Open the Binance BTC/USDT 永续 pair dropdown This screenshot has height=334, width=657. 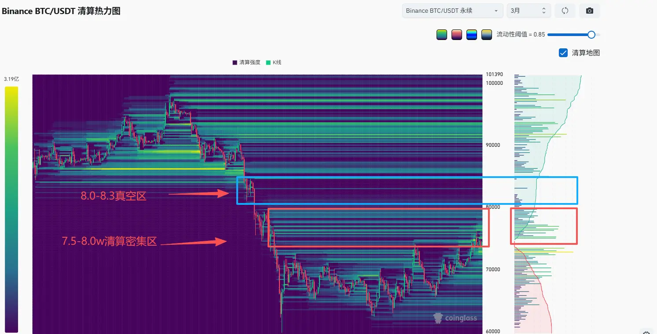tap(453, 11)
